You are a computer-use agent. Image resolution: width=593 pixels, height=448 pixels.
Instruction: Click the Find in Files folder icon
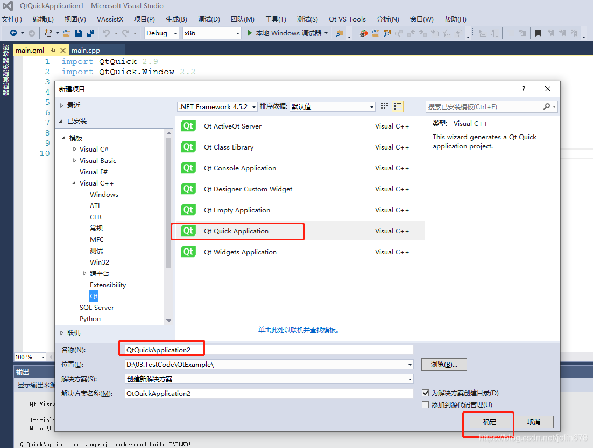pos(340,33)
